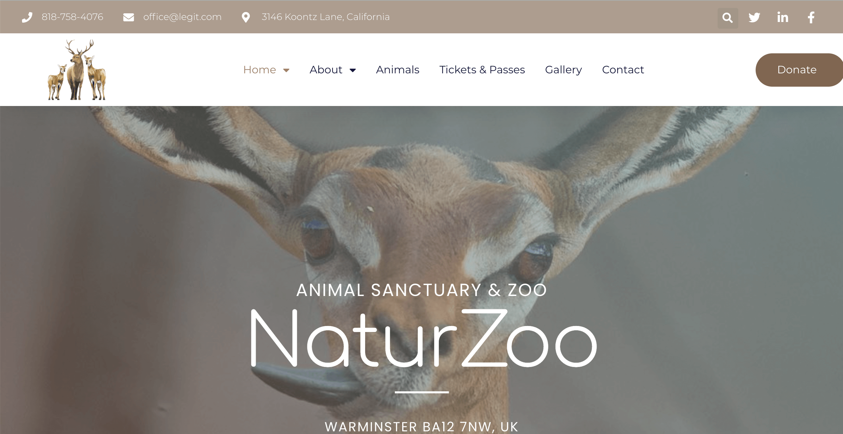The height and width of the screenshot is (434, 843).
Task: Open the LinkedIn icon link
Action: coord(783,17)
